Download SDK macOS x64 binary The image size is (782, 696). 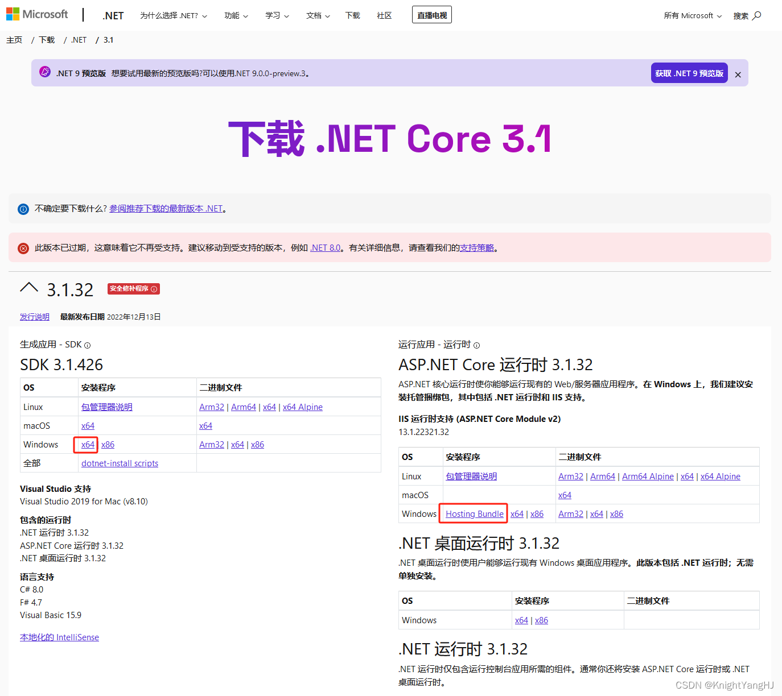tap(205, 426)
